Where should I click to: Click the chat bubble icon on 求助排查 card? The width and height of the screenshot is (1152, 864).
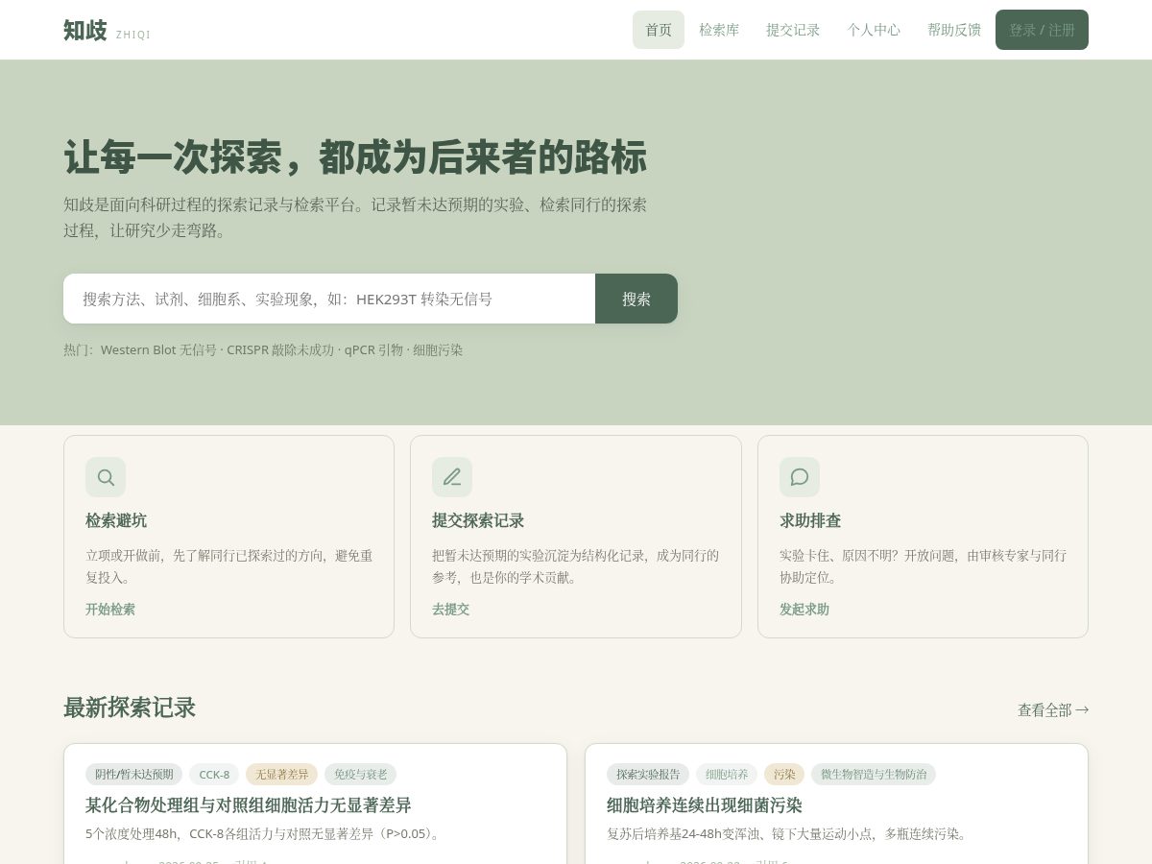click(800, 477)
